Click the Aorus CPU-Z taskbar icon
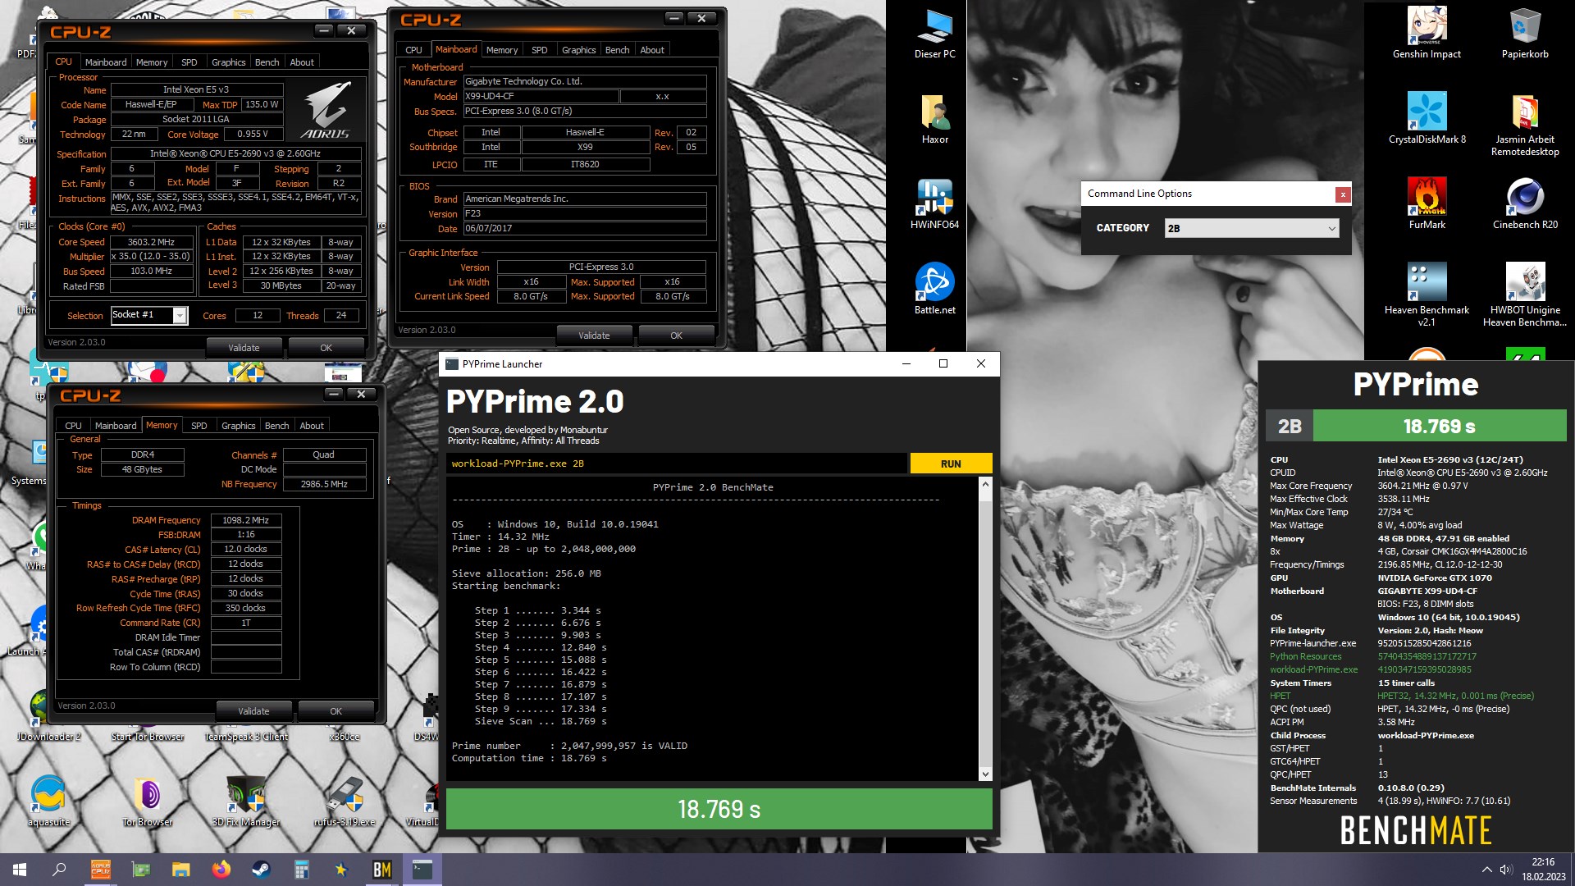The height and width of the screenshot is (886, 1575). 101,870
